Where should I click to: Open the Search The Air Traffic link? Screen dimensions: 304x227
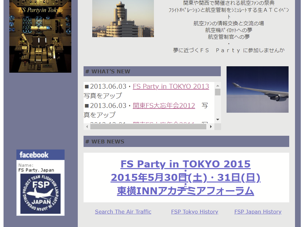click(123, 212)
